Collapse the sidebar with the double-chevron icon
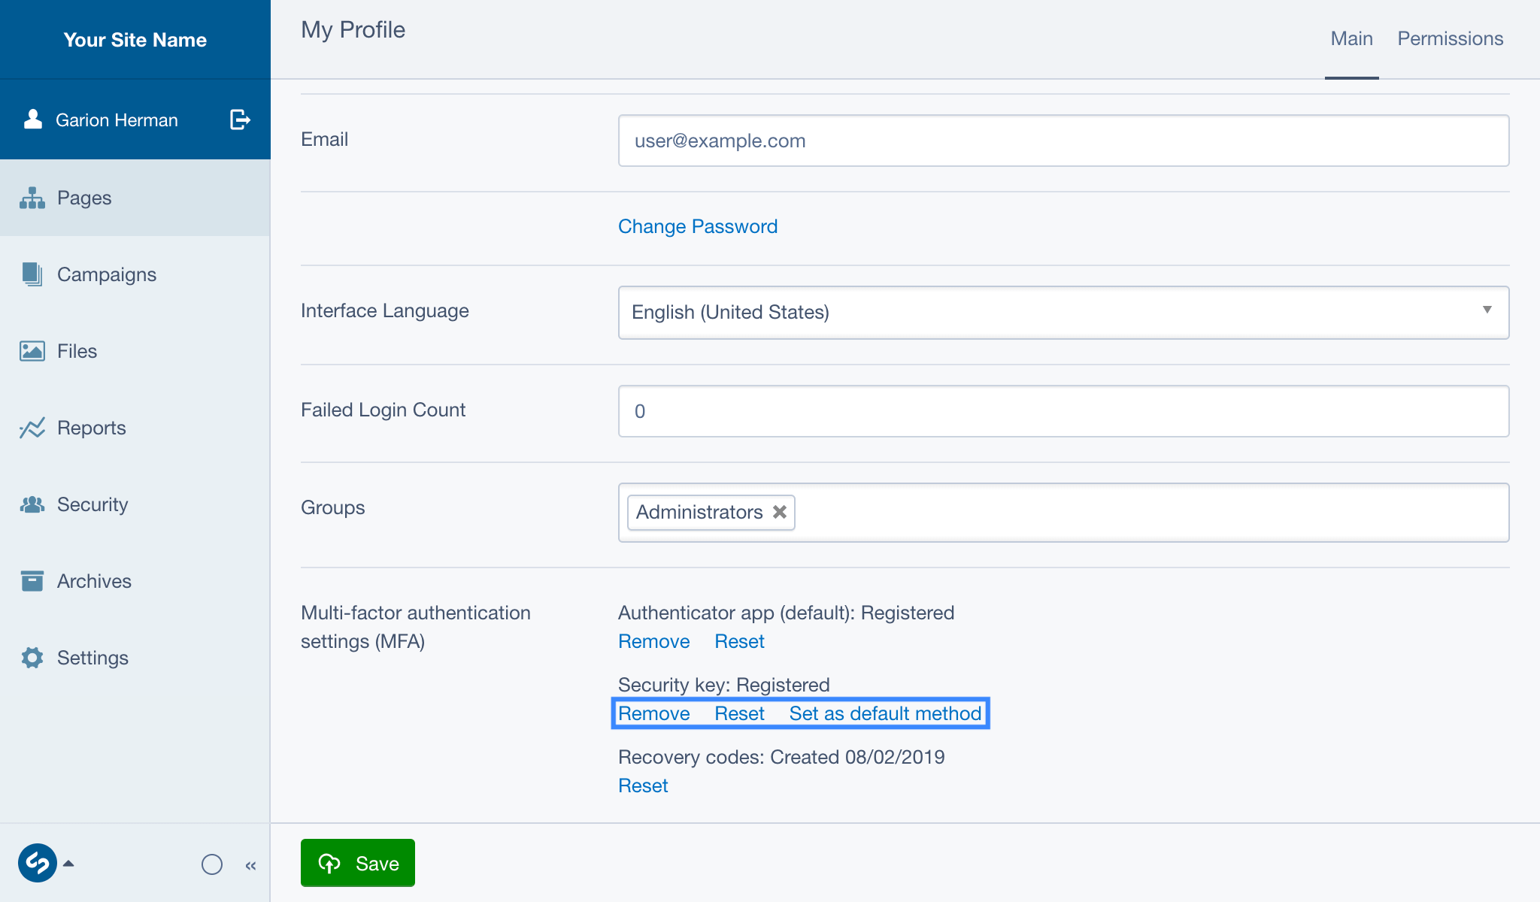The image size is (1540, 902). tap(250, 864)
